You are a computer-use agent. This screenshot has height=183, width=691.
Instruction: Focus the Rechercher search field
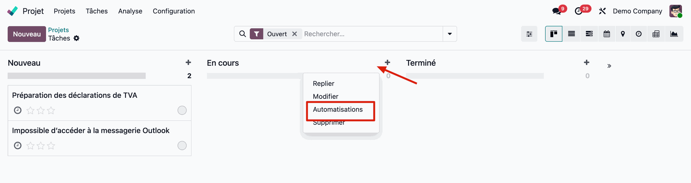click(x=371, y=34)
